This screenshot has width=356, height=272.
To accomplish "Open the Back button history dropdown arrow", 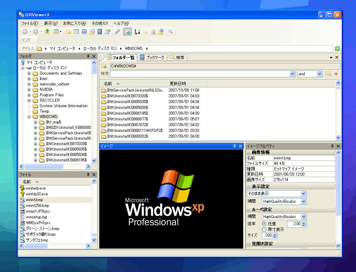I will tap(30, 32).
